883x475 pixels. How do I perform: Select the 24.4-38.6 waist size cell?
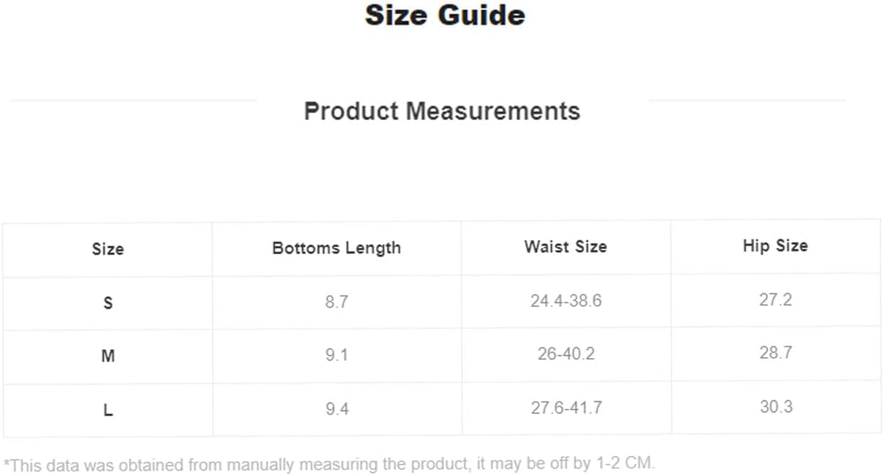tap(565, 301)
